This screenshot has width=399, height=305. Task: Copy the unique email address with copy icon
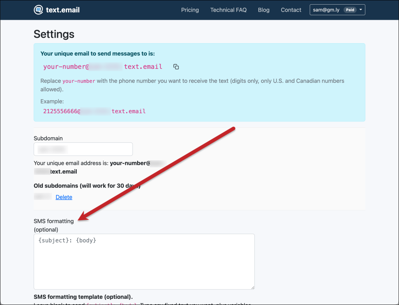tap(176, 67)
